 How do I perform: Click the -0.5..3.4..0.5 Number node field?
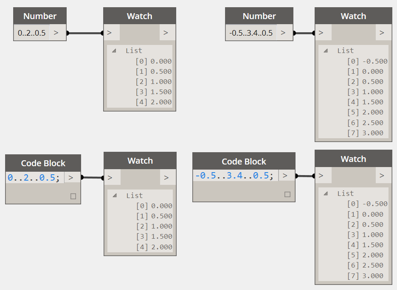[x=251, y=33]
